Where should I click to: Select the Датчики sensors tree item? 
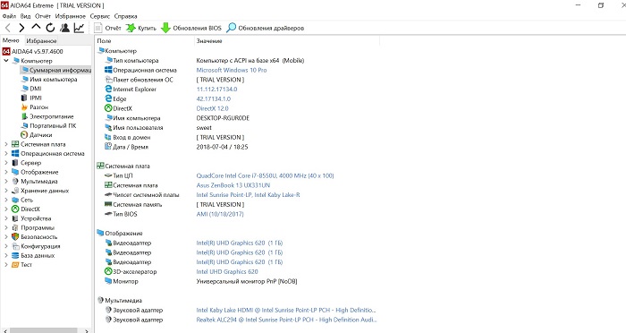(x=37, y=135)
